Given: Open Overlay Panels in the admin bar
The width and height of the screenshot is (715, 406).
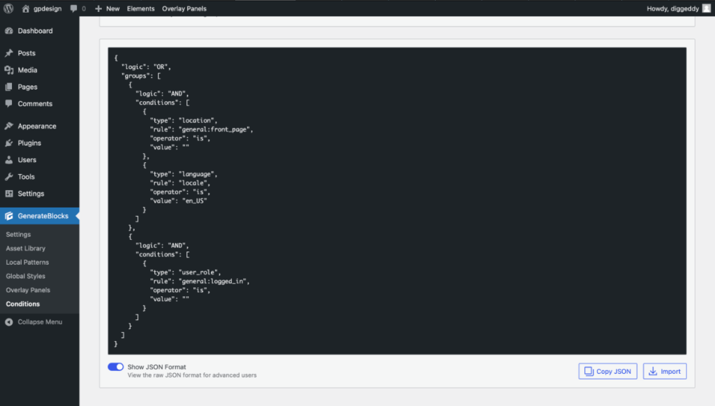Looking at the screenshot, I should point(184,8).
